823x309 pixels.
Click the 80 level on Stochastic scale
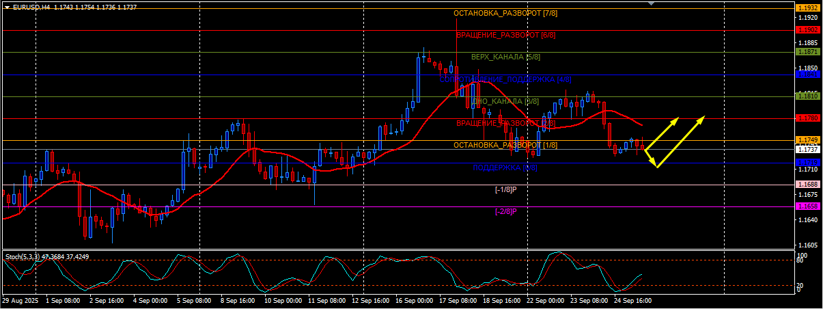[x=801, y=260]
